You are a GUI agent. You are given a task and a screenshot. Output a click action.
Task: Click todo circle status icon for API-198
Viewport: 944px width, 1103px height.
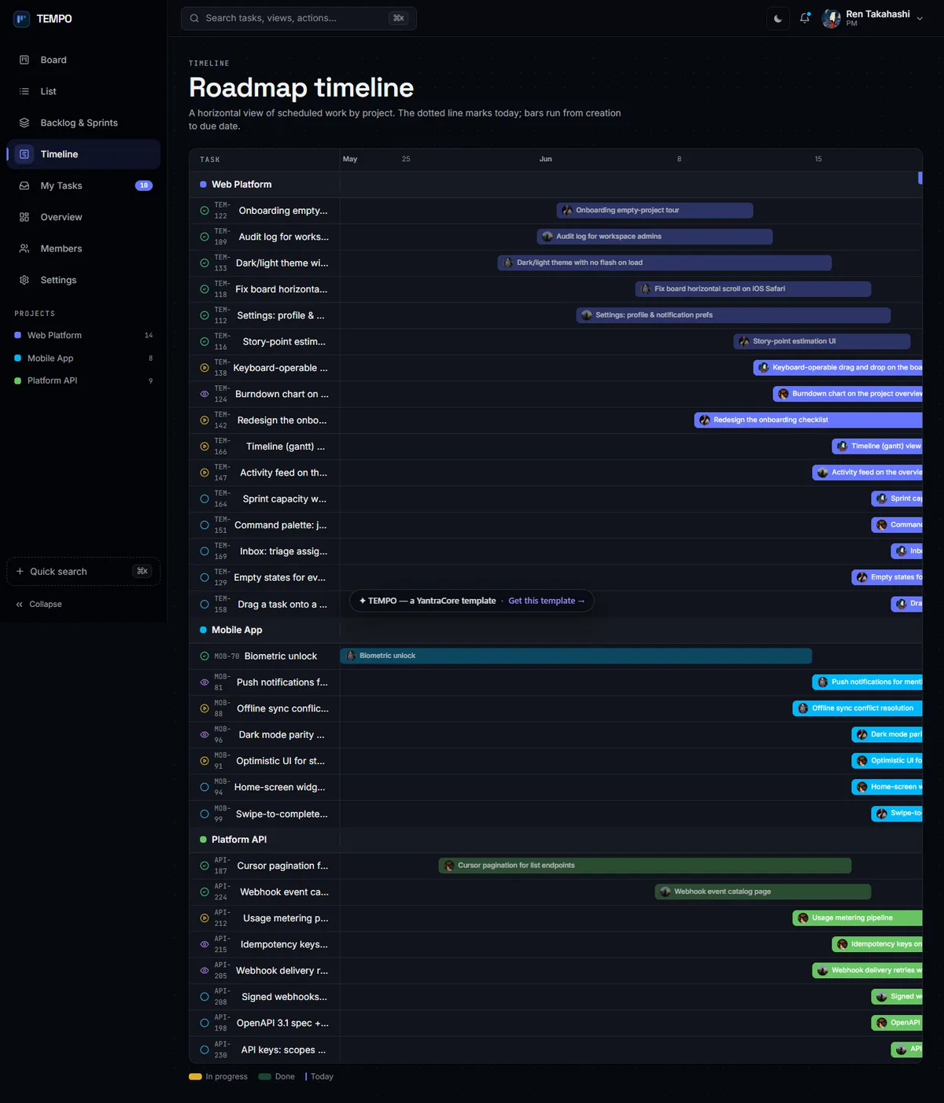click(x=205, y=1023)
